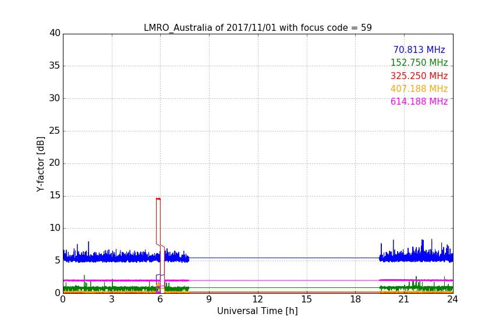Click the Y-factor [dB] axis label
Viewport: 503px width, 335px height.
40,164
